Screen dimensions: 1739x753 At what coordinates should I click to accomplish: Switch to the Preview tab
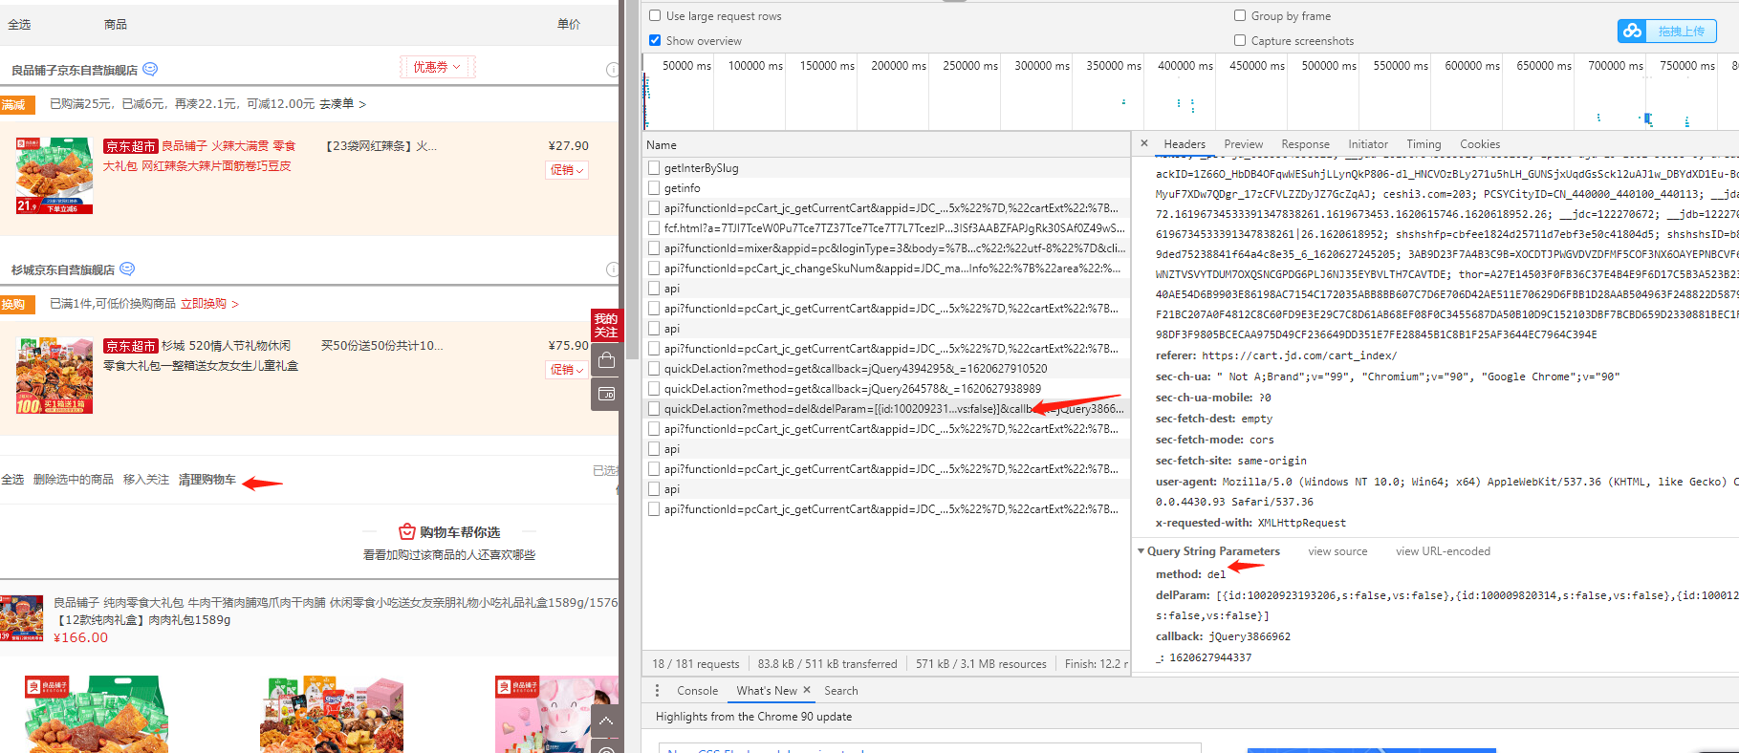(1243, 144)
